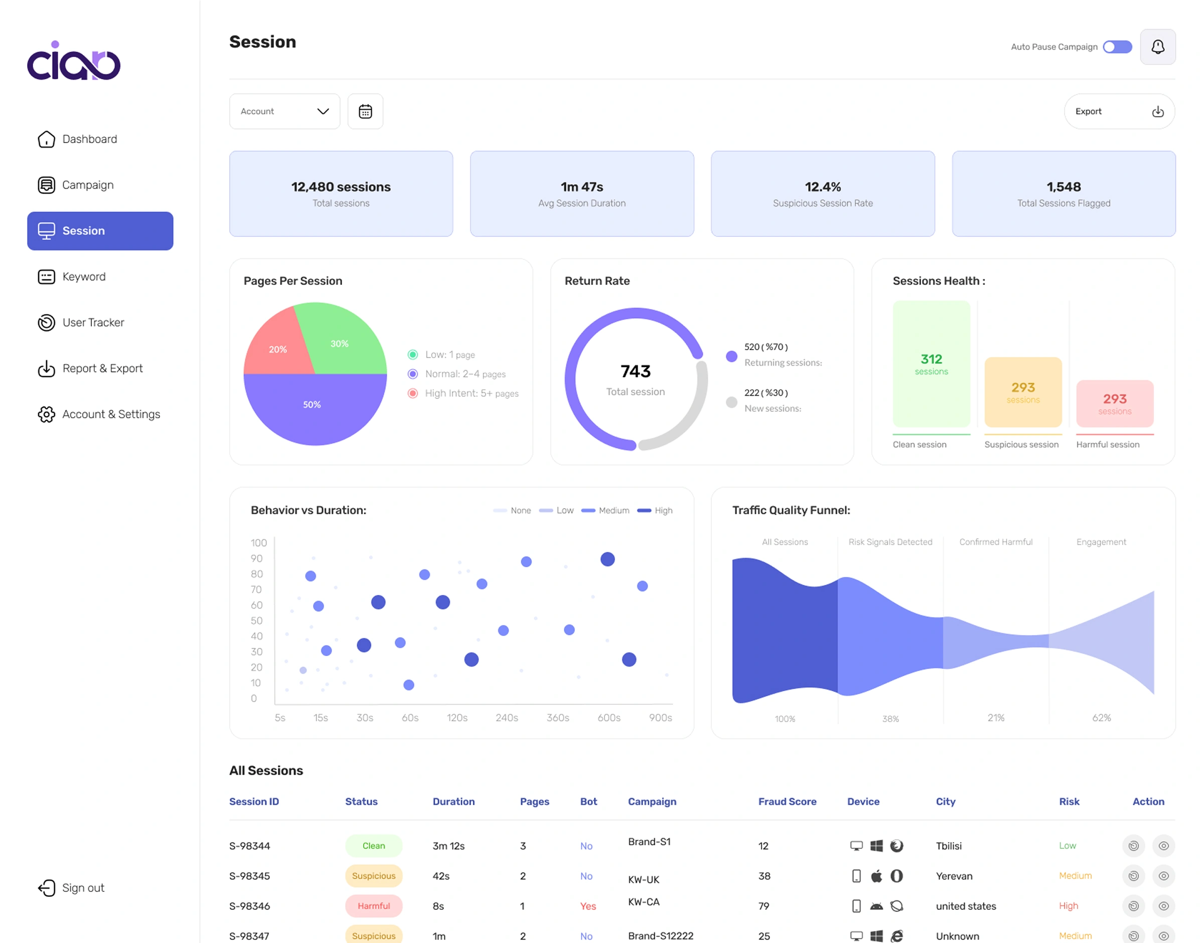Click the Ciao logo
The width and height of the screenshot is (1204, 943).
tap(73, 61)
